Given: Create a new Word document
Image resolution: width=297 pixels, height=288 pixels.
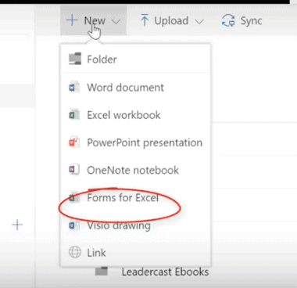Looking at the screenshot, I should (x=135, y=88).
